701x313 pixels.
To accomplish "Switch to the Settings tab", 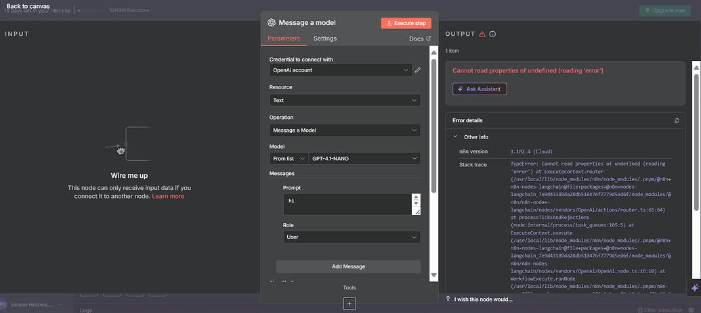I will pos(325,39).
